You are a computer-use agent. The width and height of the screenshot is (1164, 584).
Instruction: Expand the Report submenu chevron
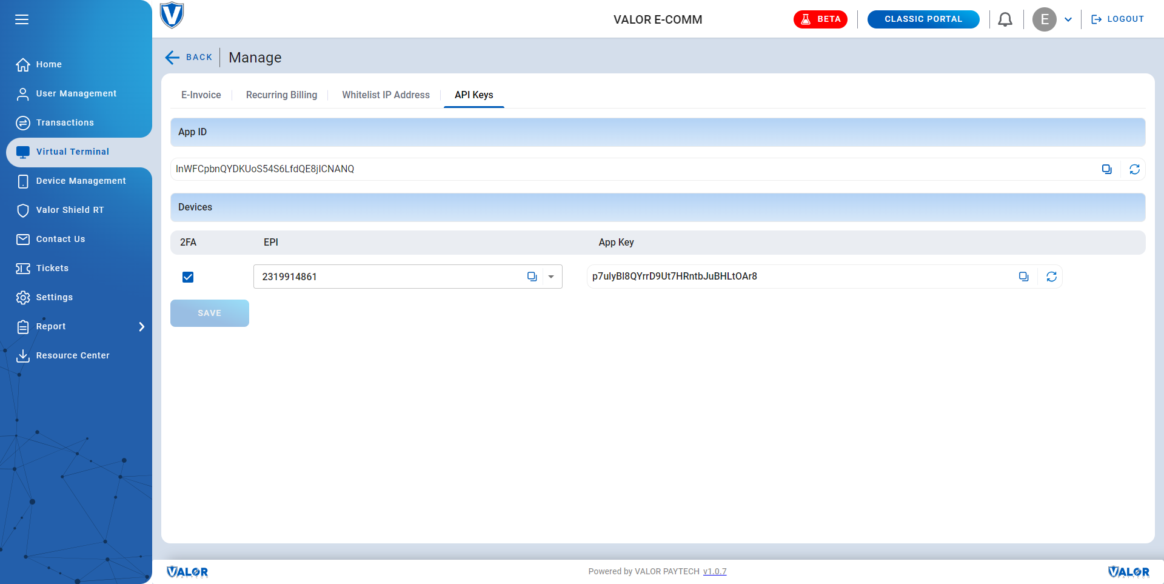142,326
